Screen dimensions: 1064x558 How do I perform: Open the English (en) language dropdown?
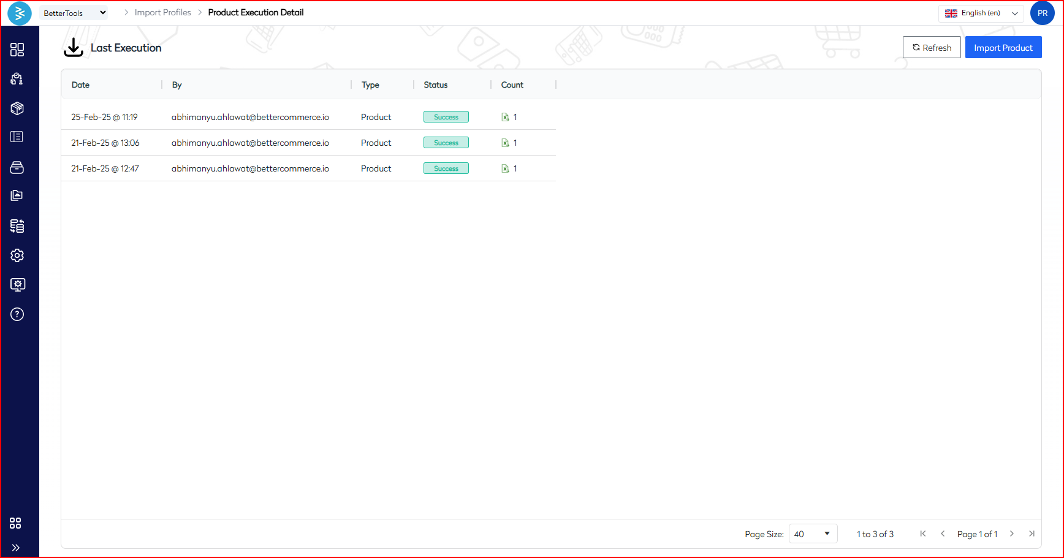[x=981, y=13]
